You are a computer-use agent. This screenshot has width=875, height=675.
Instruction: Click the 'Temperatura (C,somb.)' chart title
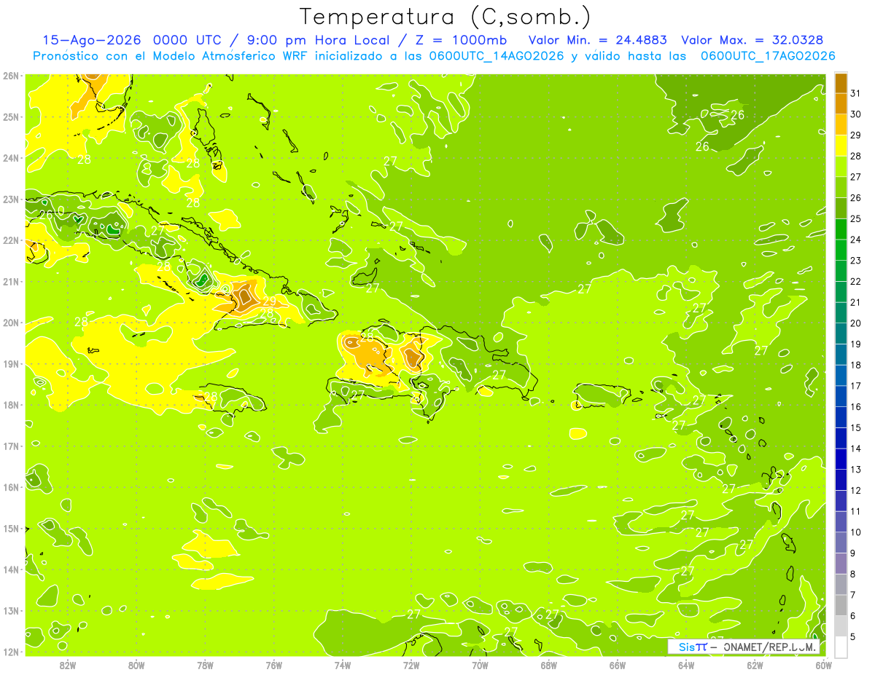(446, 17)
